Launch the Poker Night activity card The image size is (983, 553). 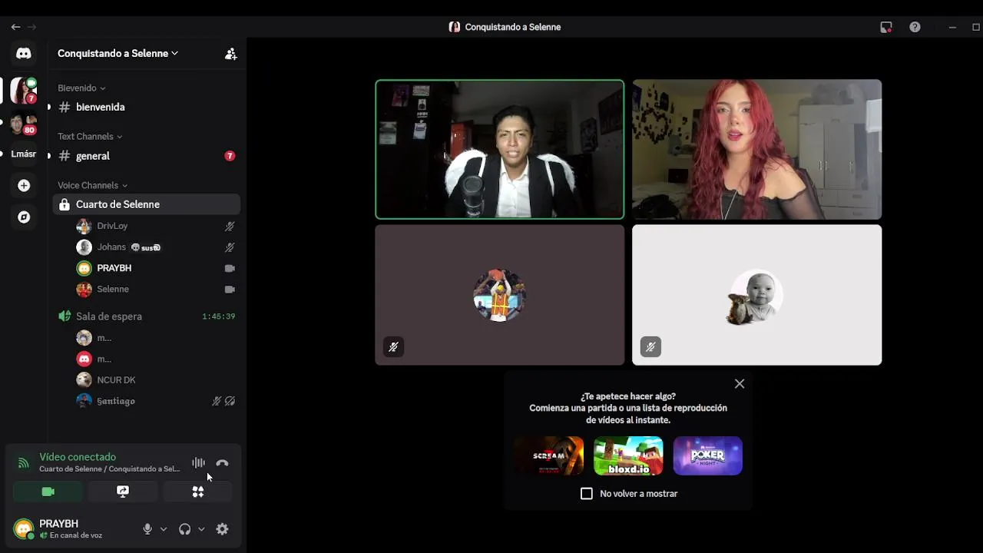[x=707, y=455]
